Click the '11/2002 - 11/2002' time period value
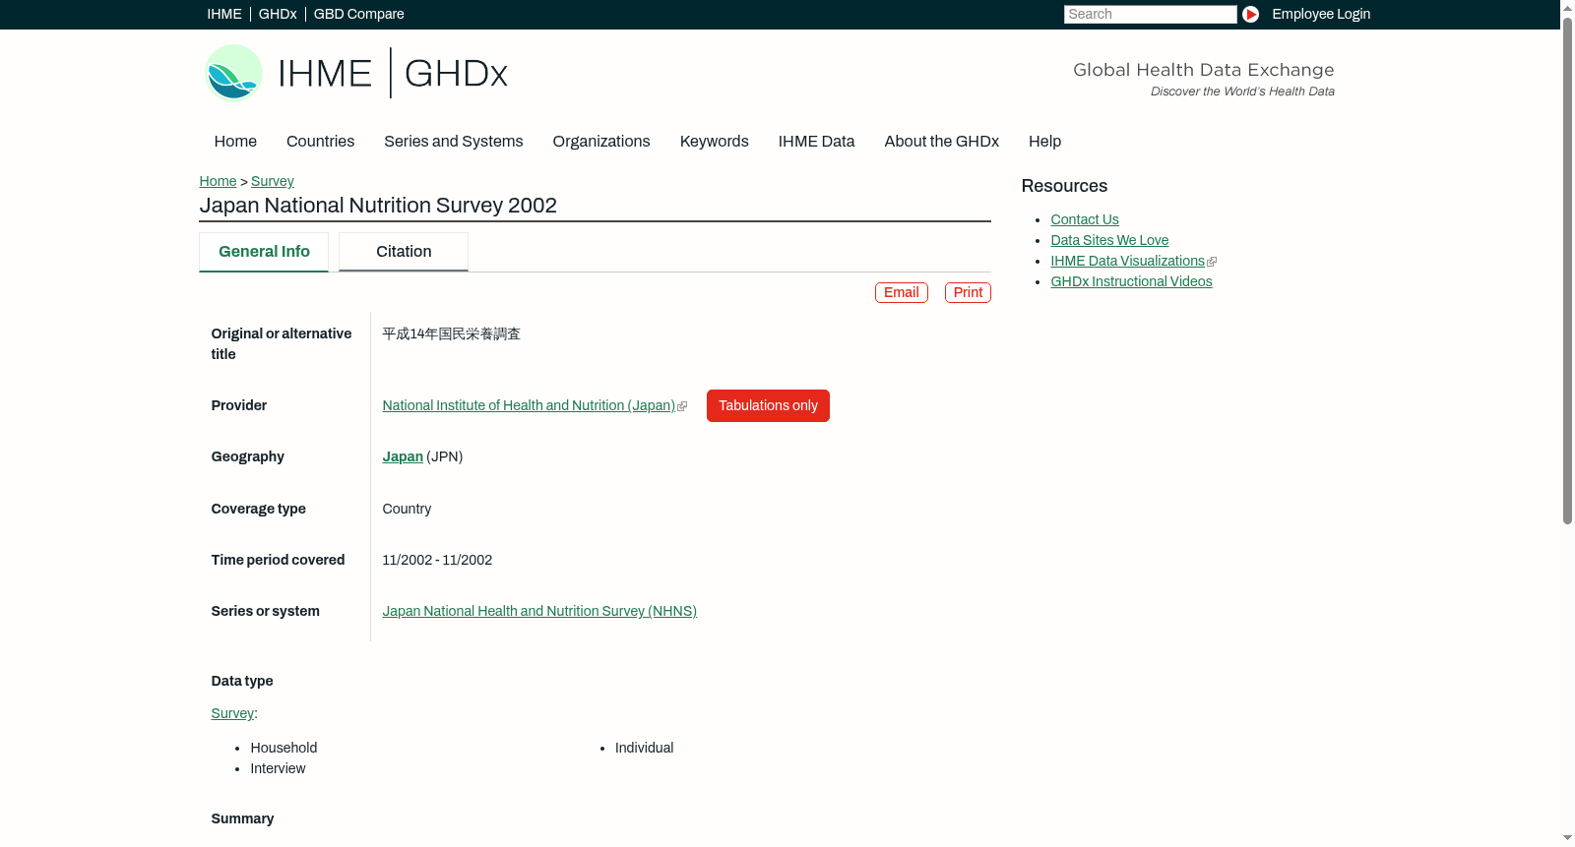This screenshot has width=1575, height=847. pyautogui.click(x=437, y=561)
